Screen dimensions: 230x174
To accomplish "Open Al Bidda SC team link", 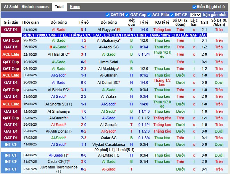I will click(x=58, y=90).
